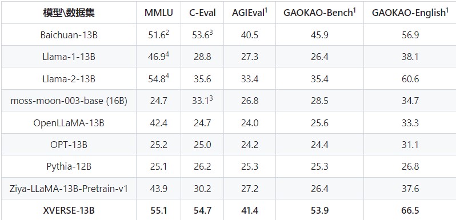Viewport: 456px width, 220px height.
Task: Click footnote superscript on Baichuan C-Eval 53.6
Action: point(211,33)
